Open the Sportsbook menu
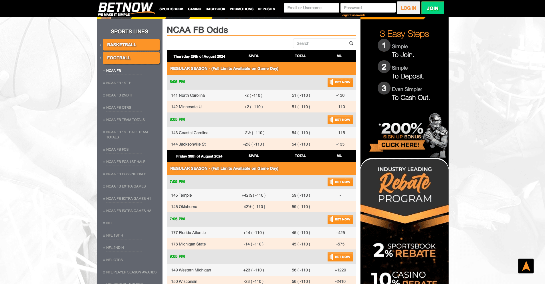This screenshot has width=545, height=284. tap(171, 9)
